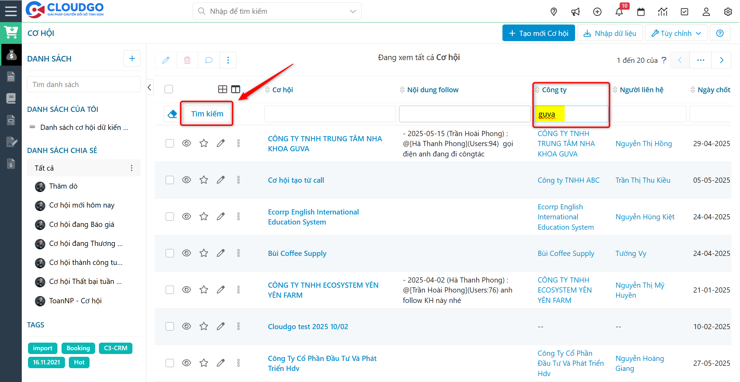Open the notifications bell icon
This screenshot has height=382, width=740.
619,12
